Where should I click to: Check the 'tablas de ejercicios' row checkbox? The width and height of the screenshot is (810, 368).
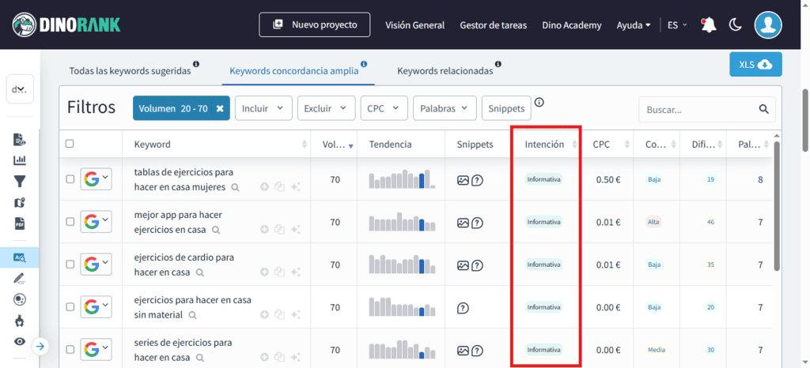(70, 178)
